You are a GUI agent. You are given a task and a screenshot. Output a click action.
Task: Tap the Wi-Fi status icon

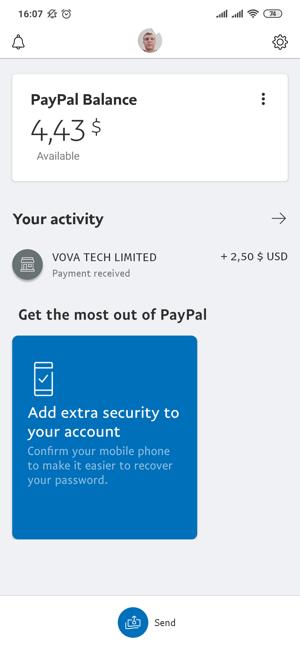(x=253, y=14)
